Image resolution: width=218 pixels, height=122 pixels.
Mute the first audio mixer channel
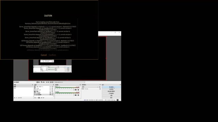click(76, 90)
